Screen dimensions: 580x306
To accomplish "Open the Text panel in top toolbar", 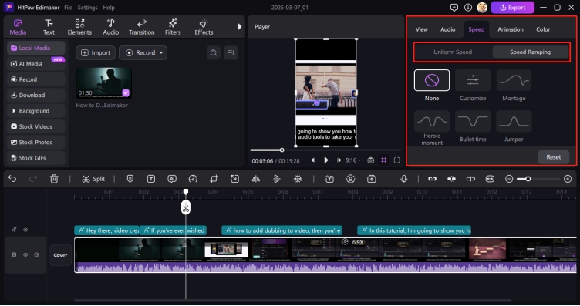I will pyautogui.click(x=49, y=27).
